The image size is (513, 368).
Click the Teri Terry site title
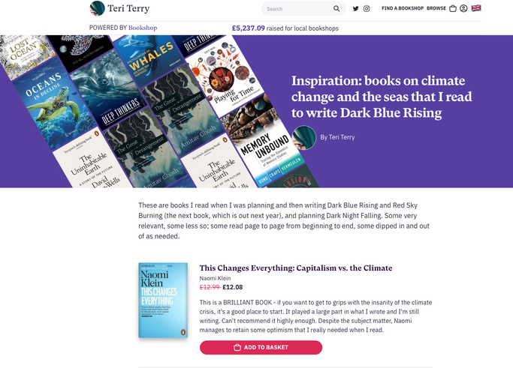pos(128,8)
